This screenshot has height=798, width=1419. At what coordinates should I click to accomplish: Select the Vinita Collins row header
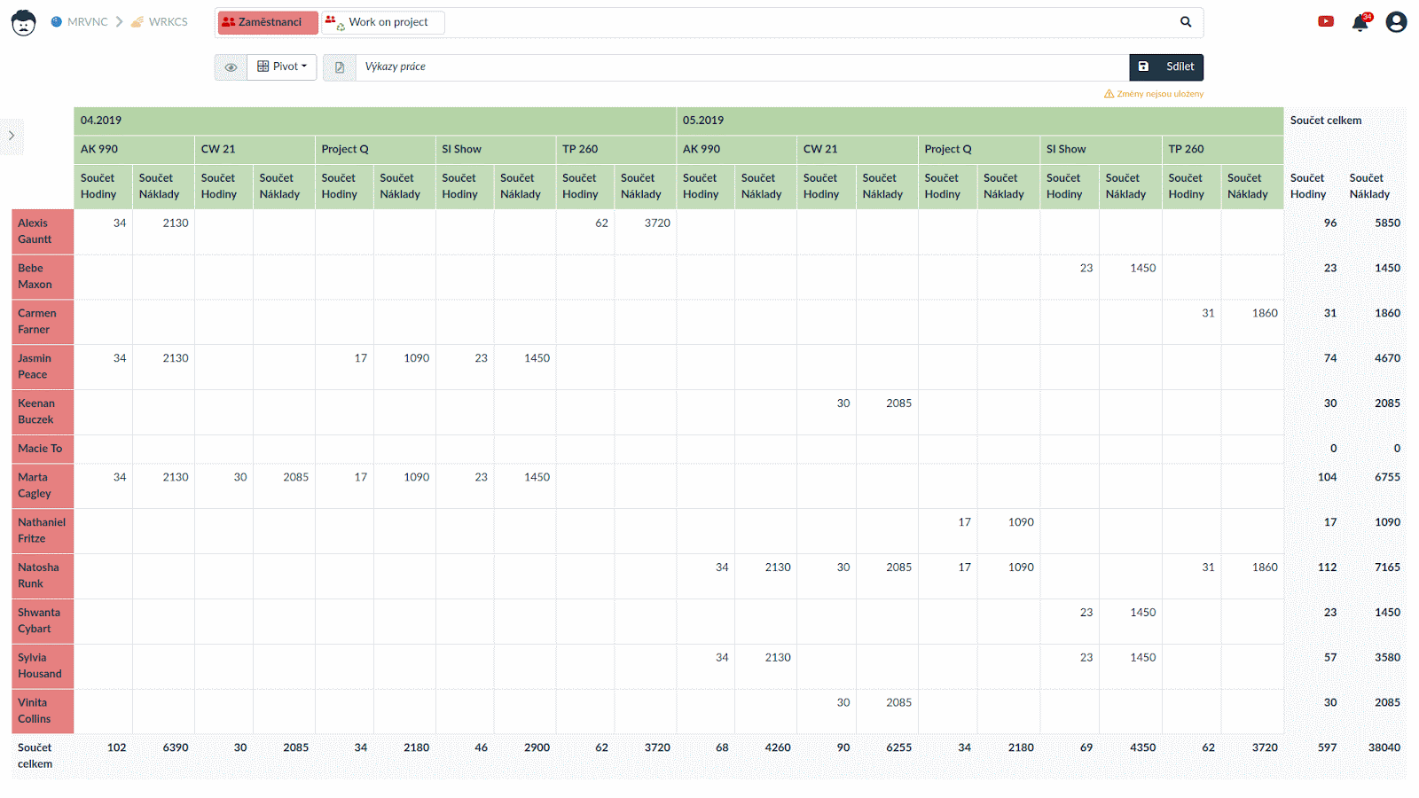pyautogui.click(x=43, y=712)
